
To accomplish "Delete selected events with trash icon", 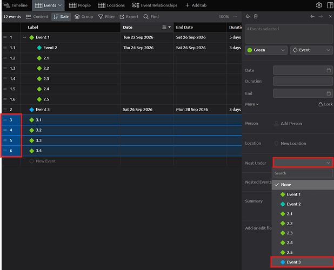I will [256, 16].
